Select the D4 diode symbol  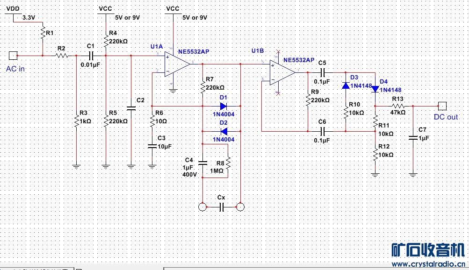pos(375,89)
